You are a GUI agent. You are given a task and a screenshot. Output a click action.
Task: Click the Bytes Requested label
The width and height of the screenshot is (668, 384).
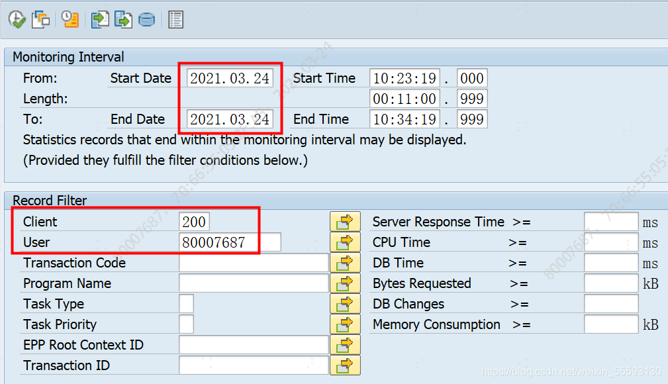tap(422, 283)
